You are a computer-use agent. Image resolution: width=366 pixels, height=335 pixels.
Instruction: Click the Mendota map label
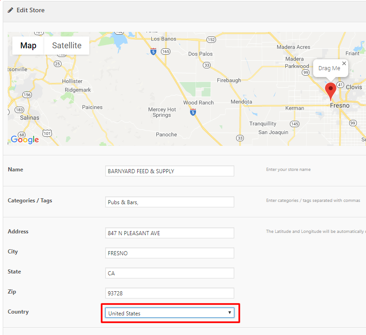(x=242, y=102)
